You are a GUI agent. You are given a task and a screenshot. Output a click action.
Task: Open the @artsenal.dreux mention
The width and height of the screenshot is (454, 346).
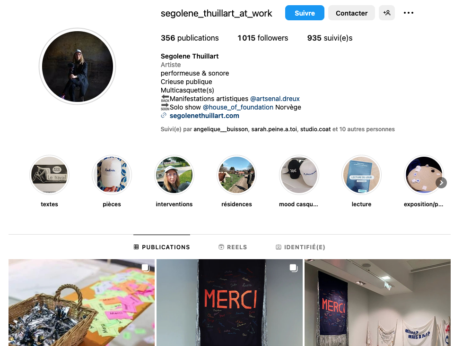275,99
